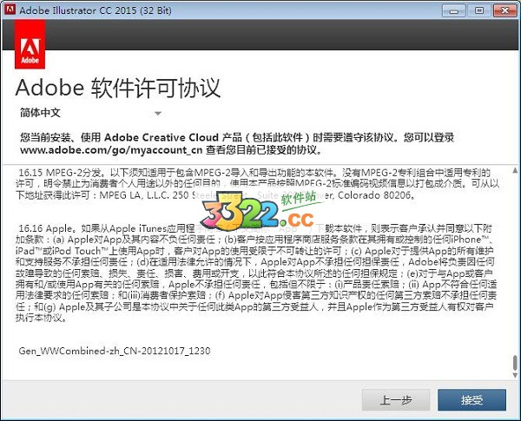The height and width of the screenshot is (421, 521).
Task: Click the license text scrollbar thumb
Action: tap(515, 363)
